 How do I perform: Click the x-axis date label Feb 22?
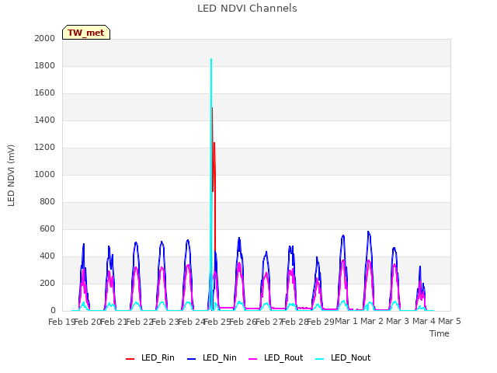click(140, 322)
